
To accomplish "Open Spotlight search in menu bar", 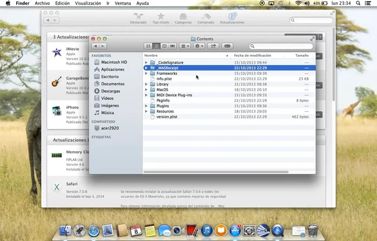I will (x=358, y=3).
